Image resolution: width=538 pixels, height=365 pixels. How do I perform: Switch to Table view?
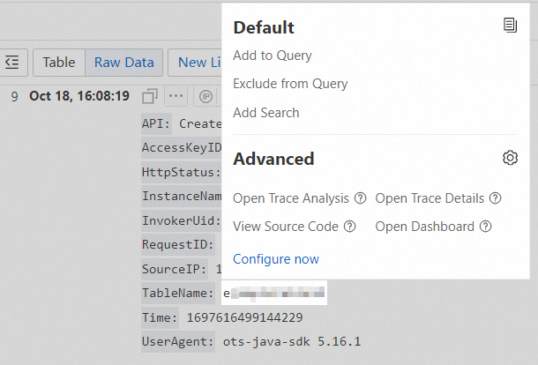coord(59,63)
